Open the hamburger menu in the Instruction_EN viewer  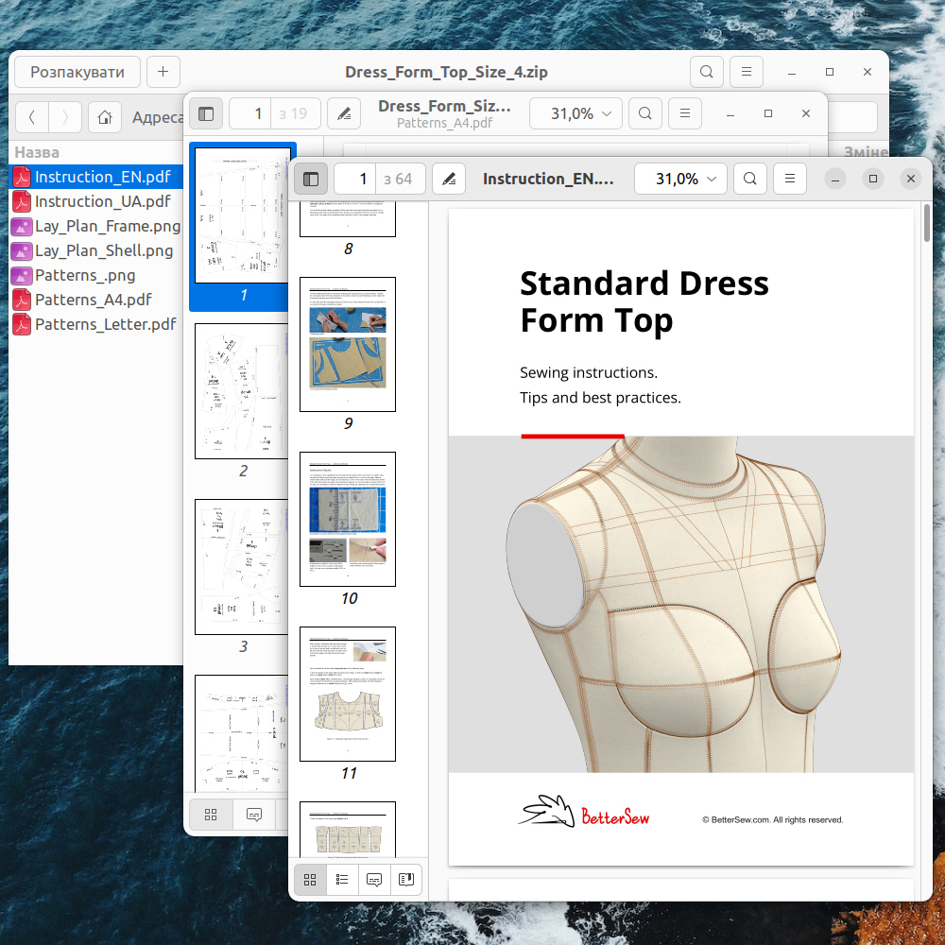[x=790, y=179]
